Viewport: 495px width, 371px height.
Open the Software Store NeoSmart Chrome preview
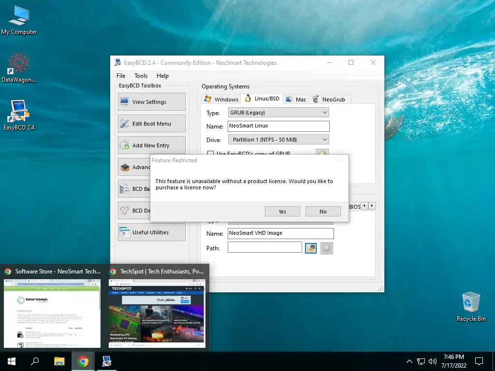[x=52, y=307]
